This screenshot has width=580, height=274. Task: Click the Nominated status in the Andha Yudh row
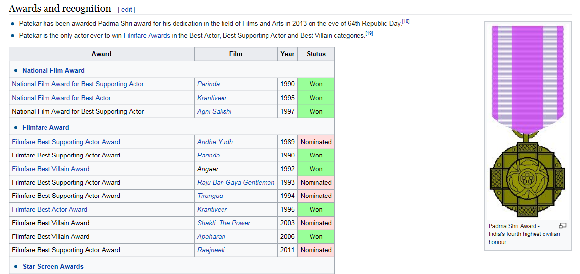pyautogui.click(x=316, y=142)
